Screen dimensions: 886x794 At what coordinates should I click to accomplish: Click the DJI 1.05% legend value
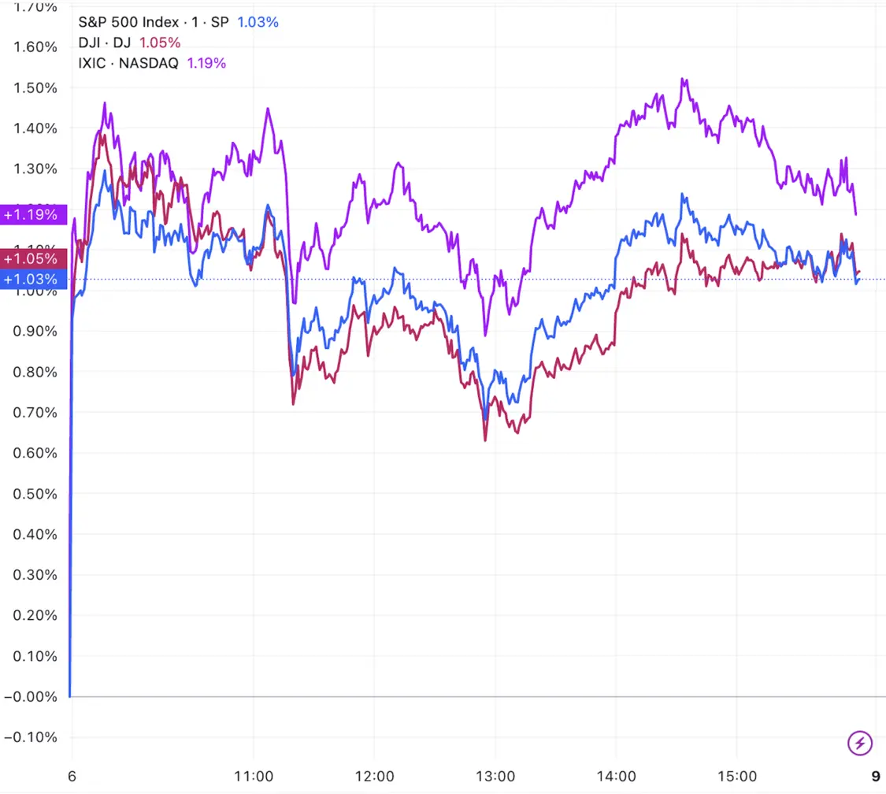click(160, 43)
